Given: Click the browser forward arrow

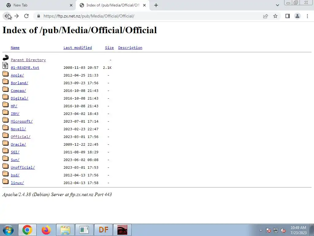Looking at the screenshot, I should click(17, 16).
